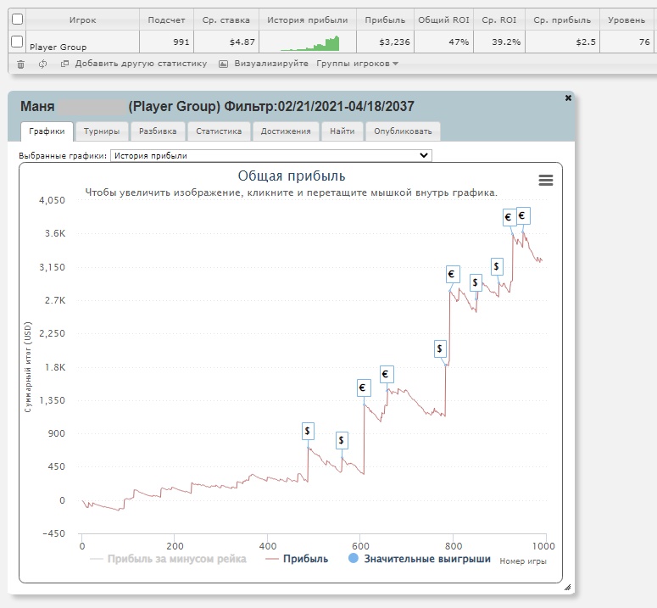
Task: Click the $ win marker near game 780
Action: 439,349
